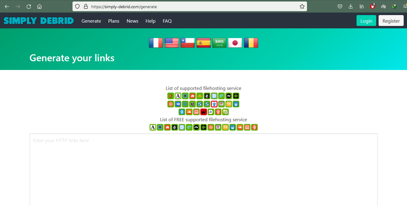Image resolution: width=407 pixels, height=206 pixels.
Task: Switch language with the USA flag
Action: (x=172, y=43)
